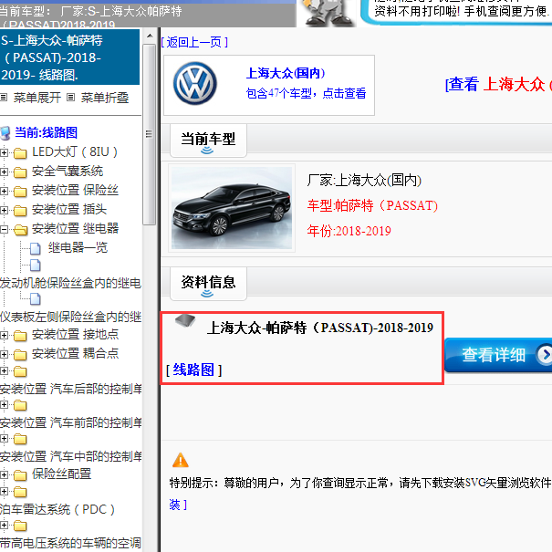Click the 安装位置 插头 folder icon
Image resolution: width=552 pixels, height=552 pixels.
point(20,211)
